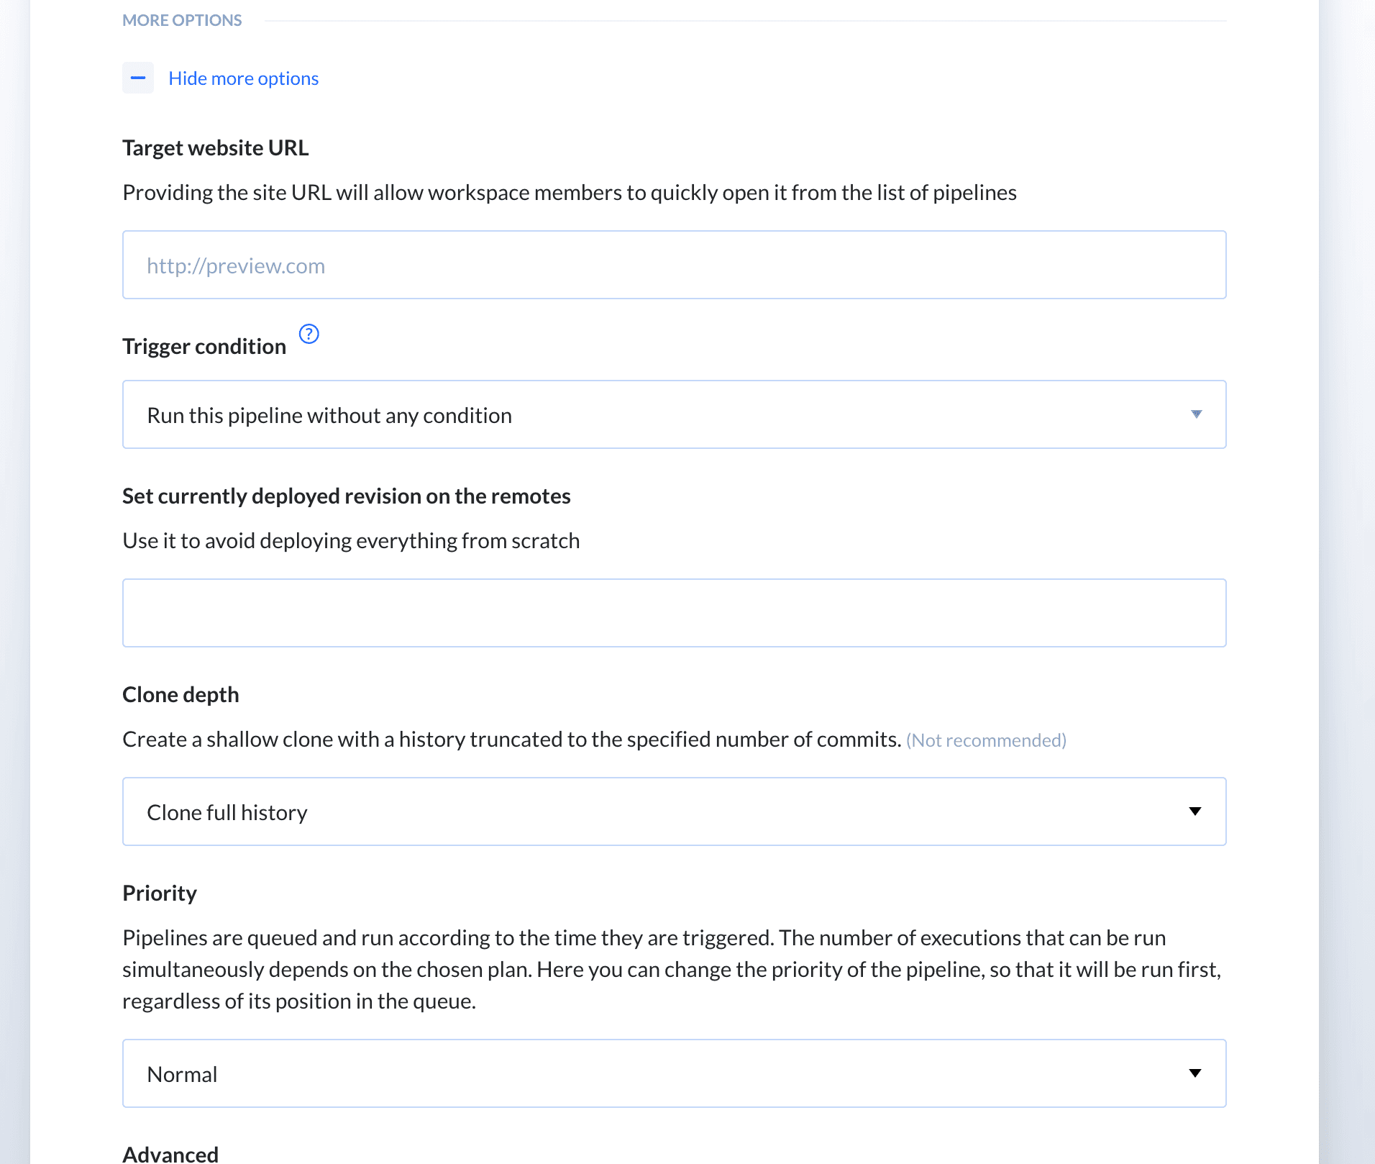This screenshot has height=1164, width=1375.
Task: Click the Target website URL input field
Action: point(674,265)
